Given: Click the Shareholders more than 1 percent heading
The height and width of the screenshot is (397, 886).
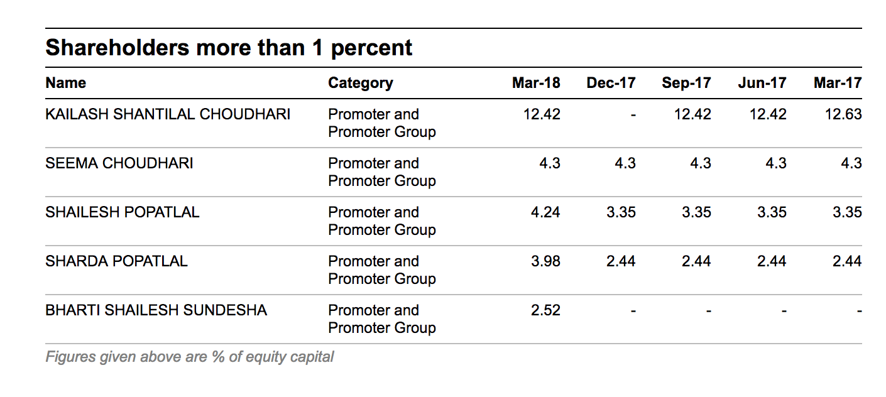Looking at the screenshot, I should [x=229, y=48].
